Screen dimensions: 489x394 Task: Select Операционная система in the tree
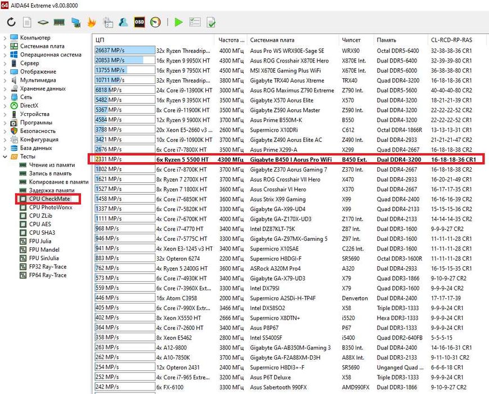pos(51,54)
